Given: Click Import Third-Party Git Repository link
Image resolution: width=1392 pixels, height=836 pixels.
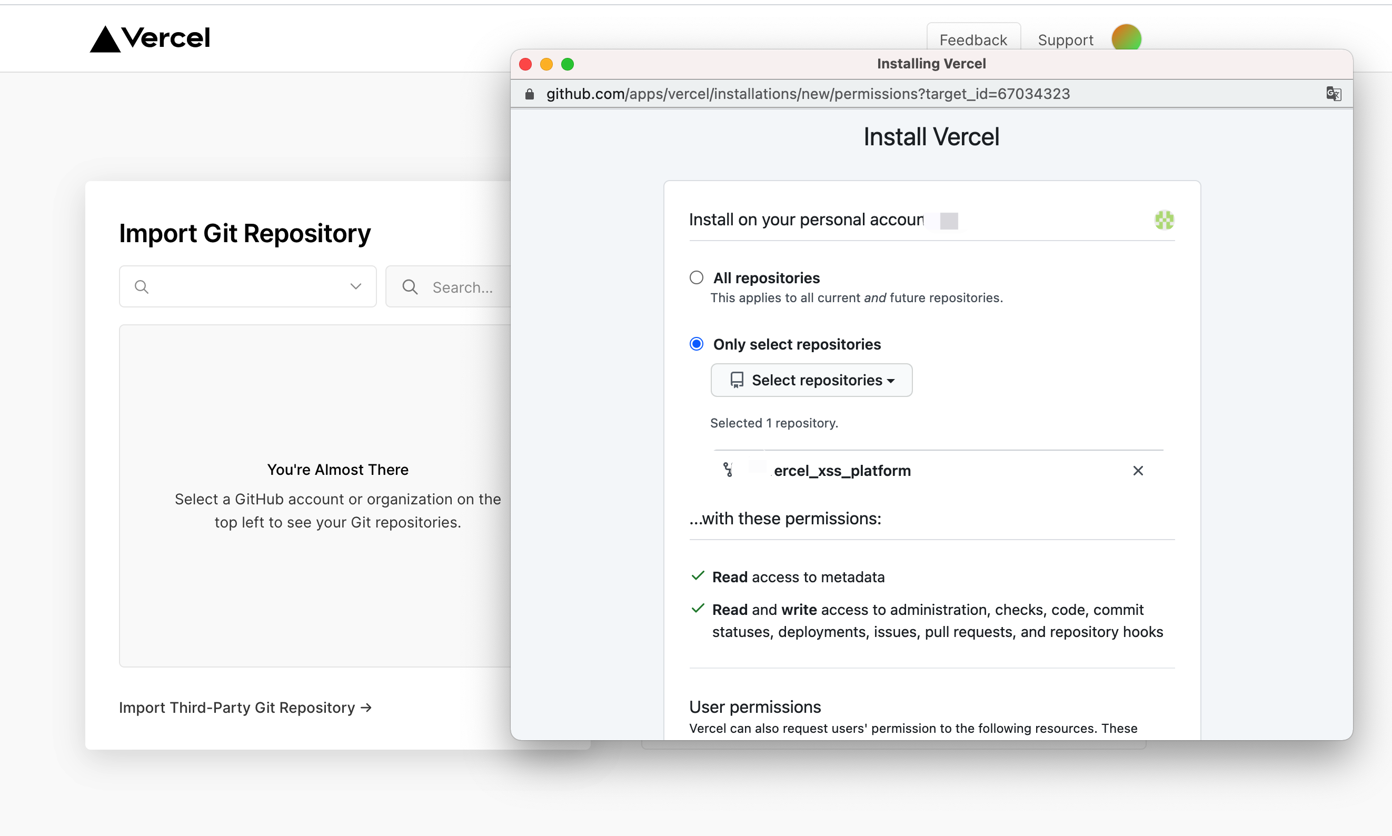Looking at the screenshot, I should [245, 707].
